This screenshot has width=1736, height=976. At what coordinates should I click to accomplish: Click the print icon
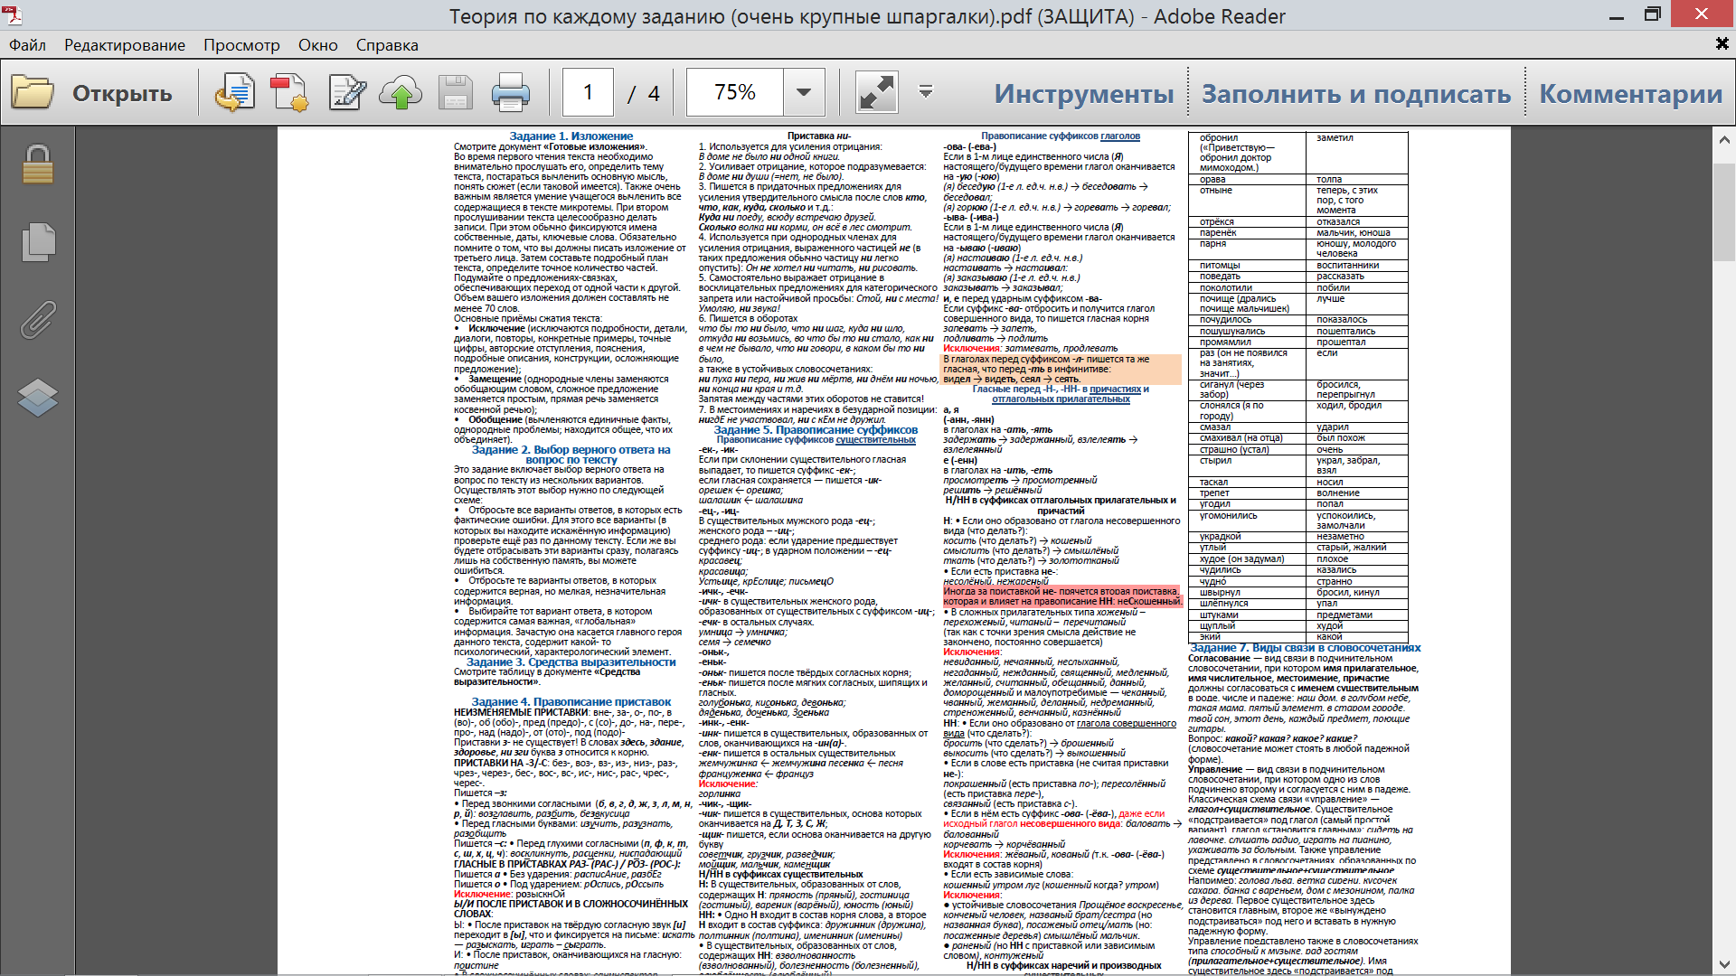pos(511,93)
